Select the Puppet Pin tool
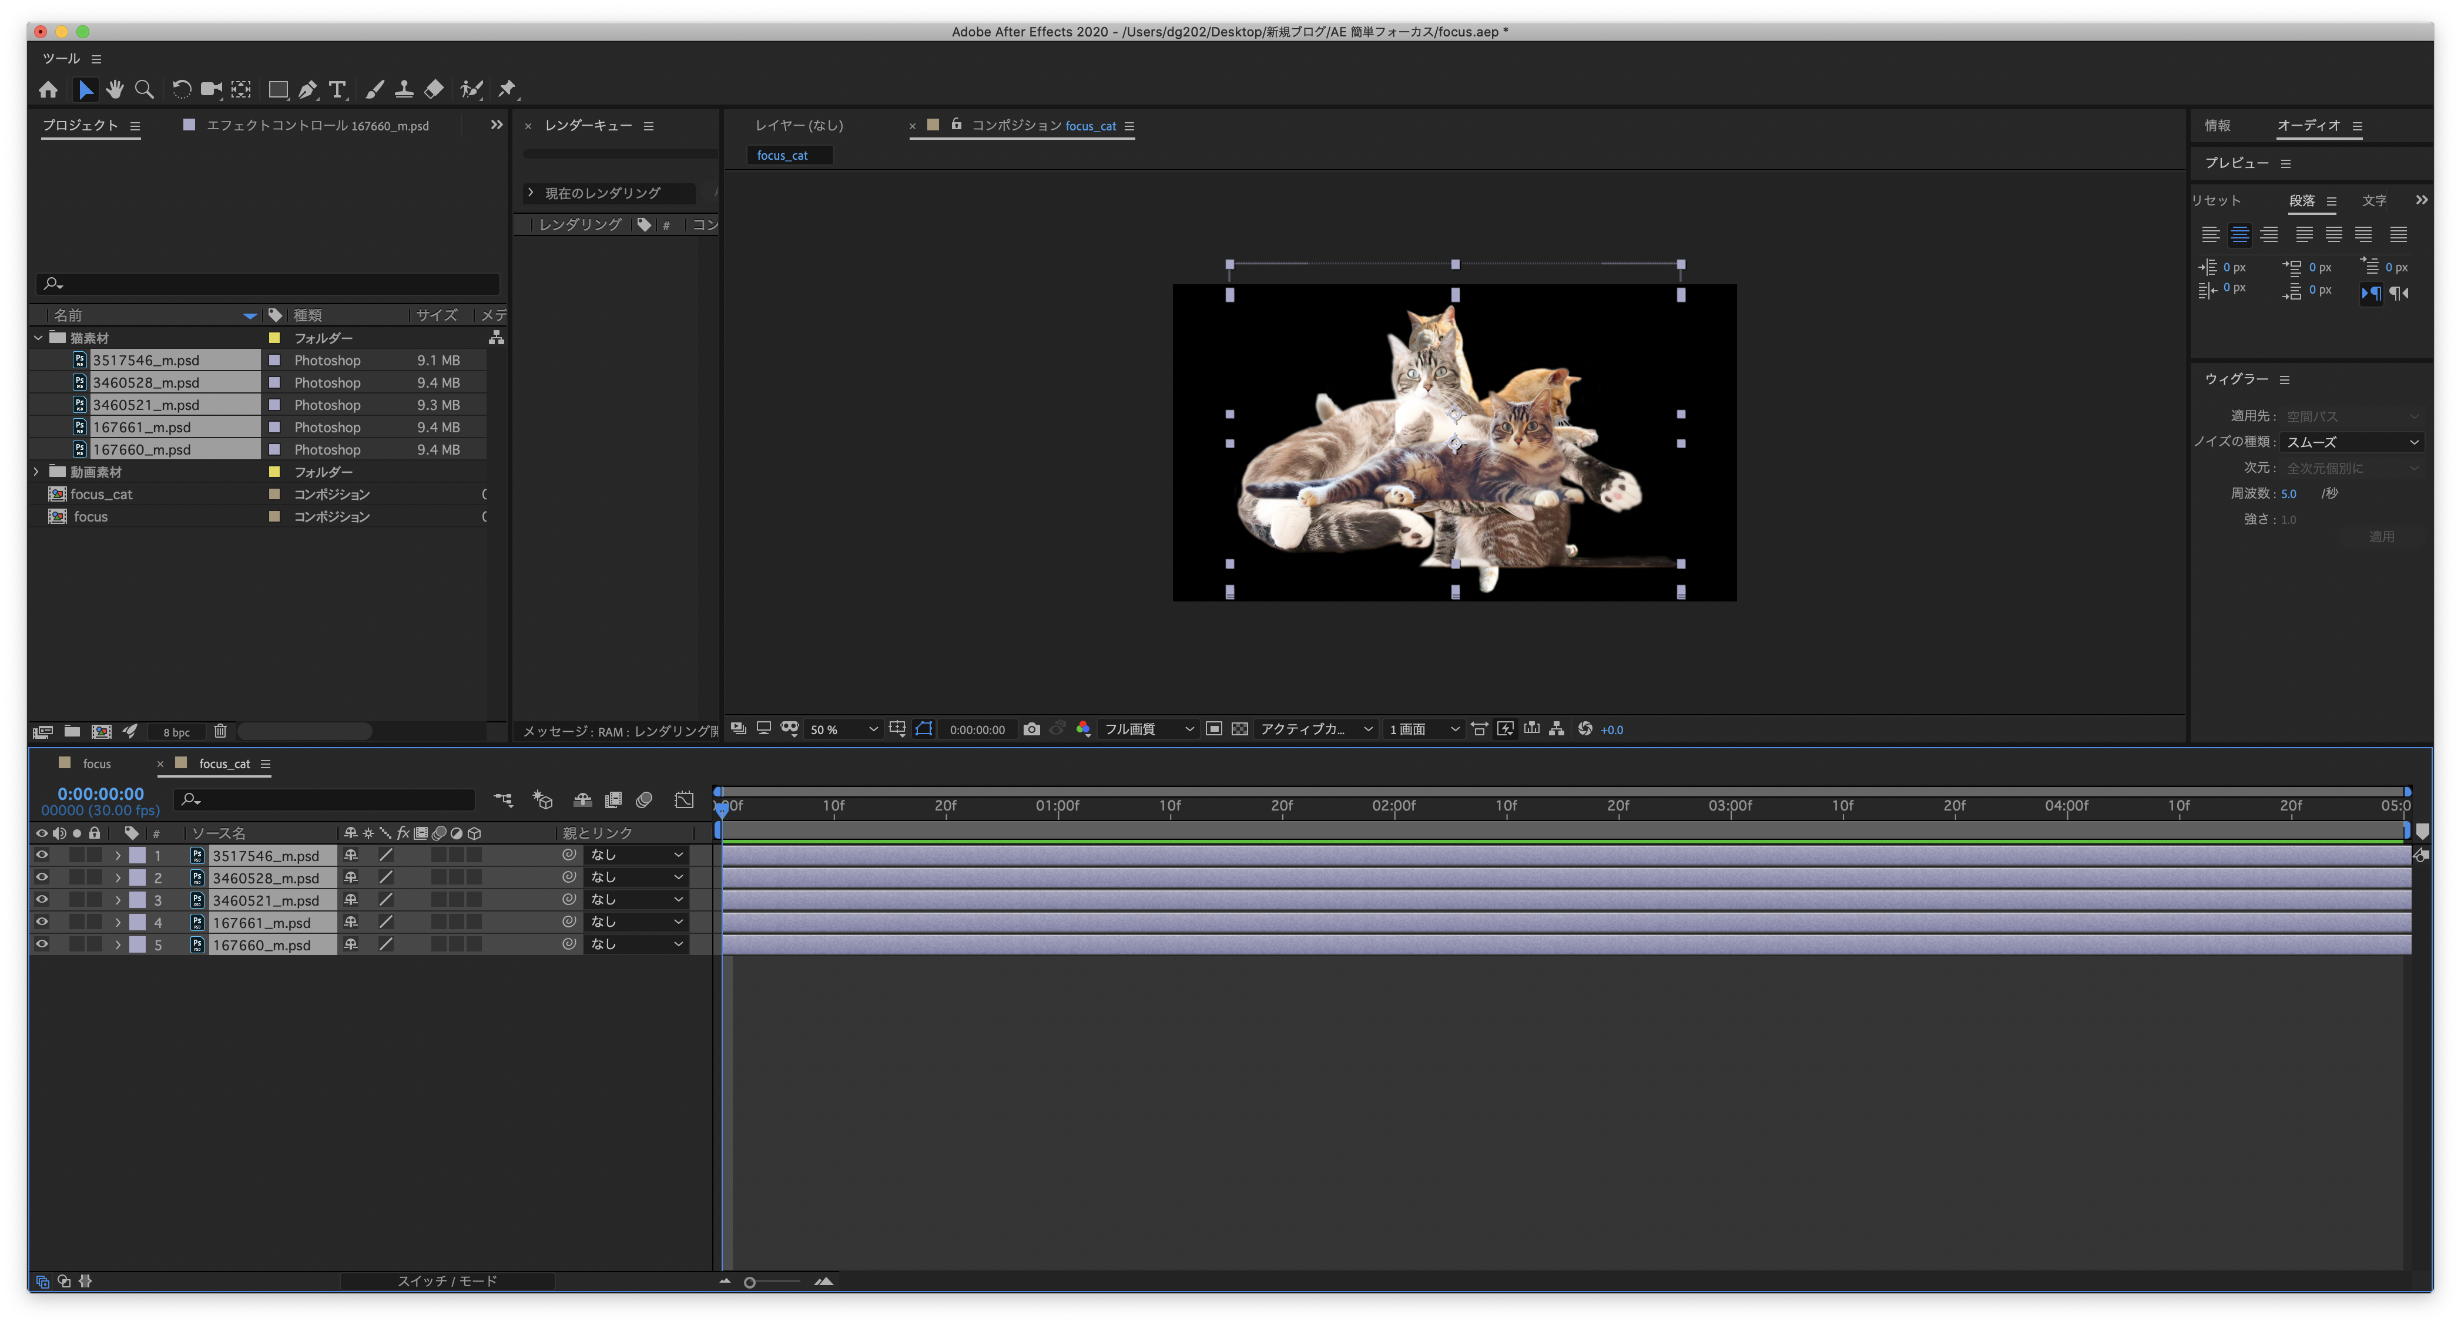 click(507, 90)
